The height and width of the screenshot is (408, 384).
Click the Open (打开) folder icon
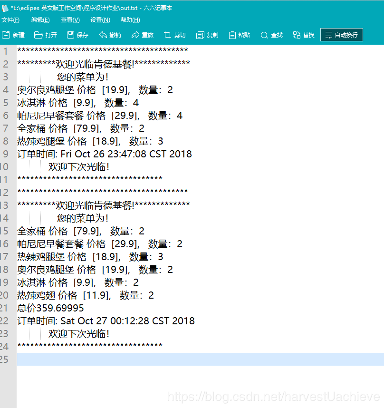(x=38, y=35)
